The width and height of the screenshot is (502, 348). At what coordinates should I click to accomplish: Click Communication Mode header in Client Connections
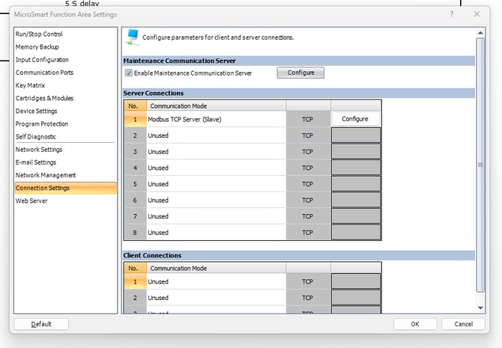tap(216, 268)
